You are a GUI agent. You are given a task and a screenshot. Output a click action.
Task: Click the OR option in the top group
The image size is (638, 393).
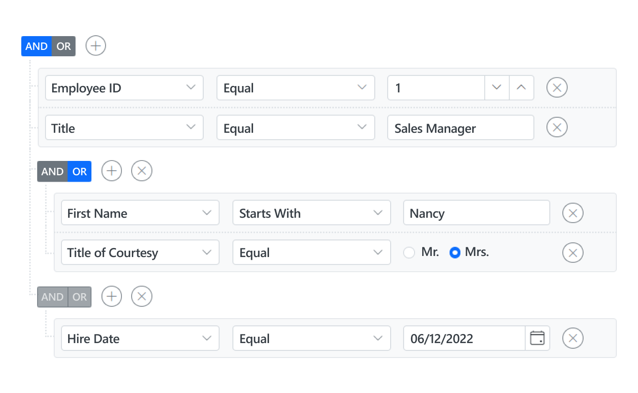[x=64, y=46]
